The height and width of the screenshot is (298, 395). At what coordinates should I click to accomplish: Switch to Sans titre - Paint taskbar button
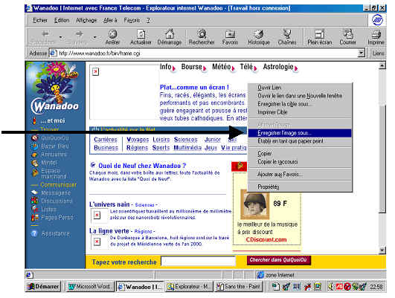pos(239,286)
